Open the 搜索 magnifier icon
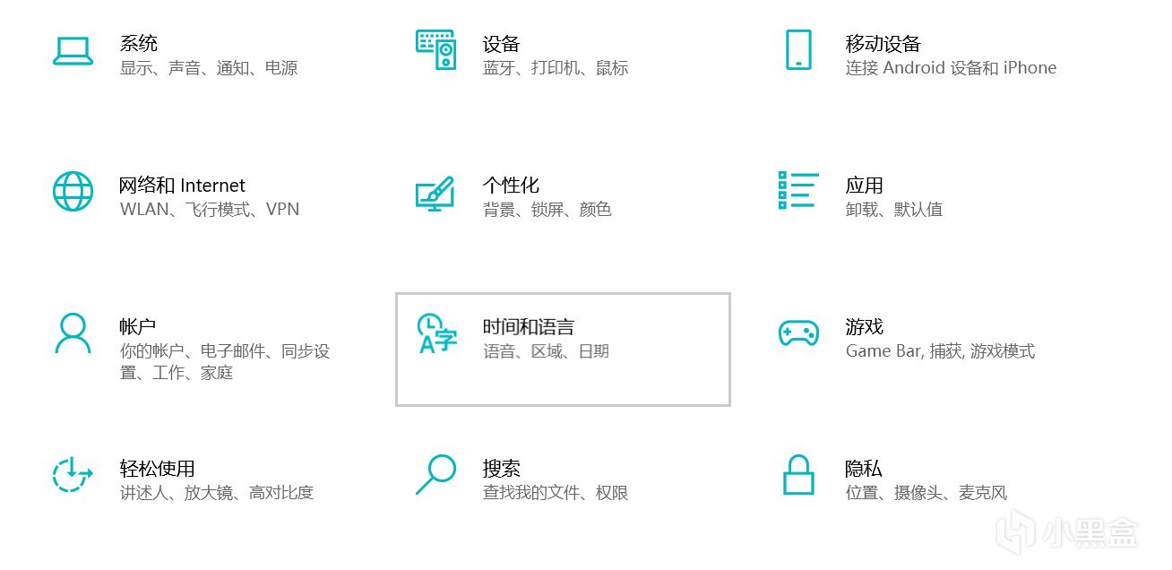This screenshot has height=570, width=1172. (x=435, y=474)
